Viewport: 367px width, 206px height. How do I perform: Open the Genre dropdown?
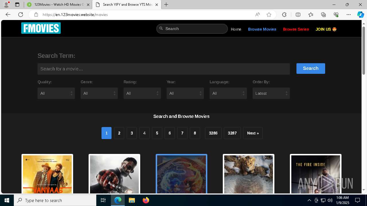click(x=99, y=93)
